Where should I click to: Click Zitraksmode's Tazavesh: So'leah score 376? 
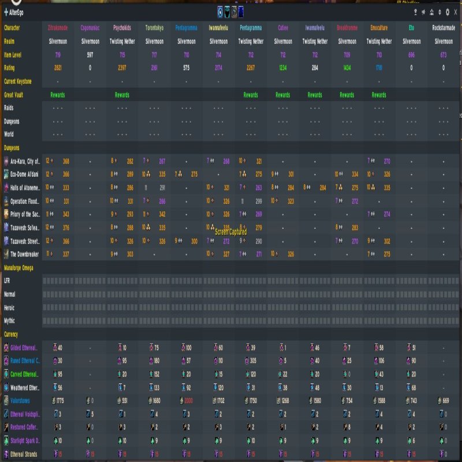(x=66, y=228)
